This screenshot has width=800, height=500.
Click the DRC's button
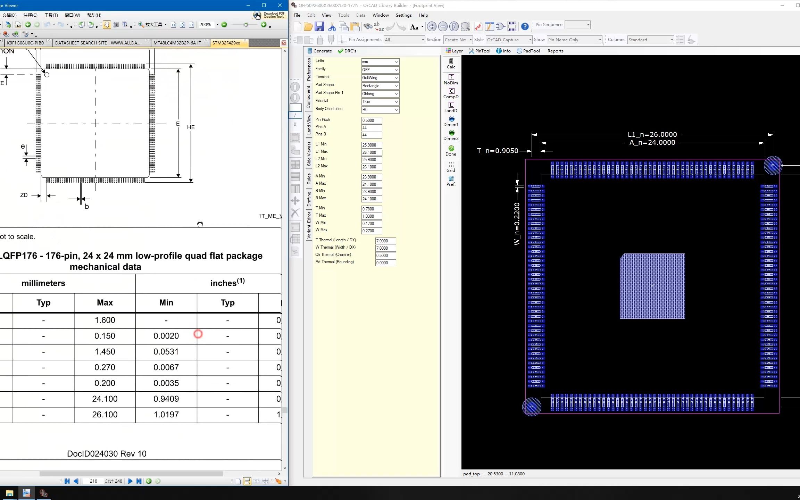click(347, 51)
